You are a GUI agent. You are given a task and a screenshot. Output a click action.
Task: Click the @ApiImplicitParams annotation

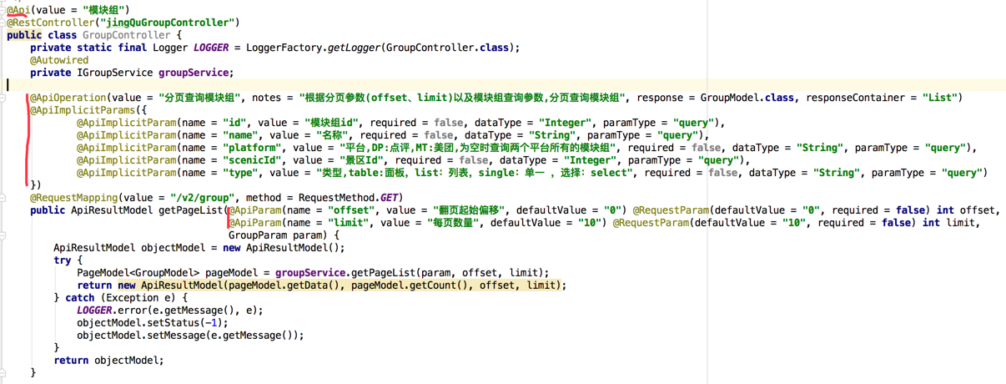point(83,110)
